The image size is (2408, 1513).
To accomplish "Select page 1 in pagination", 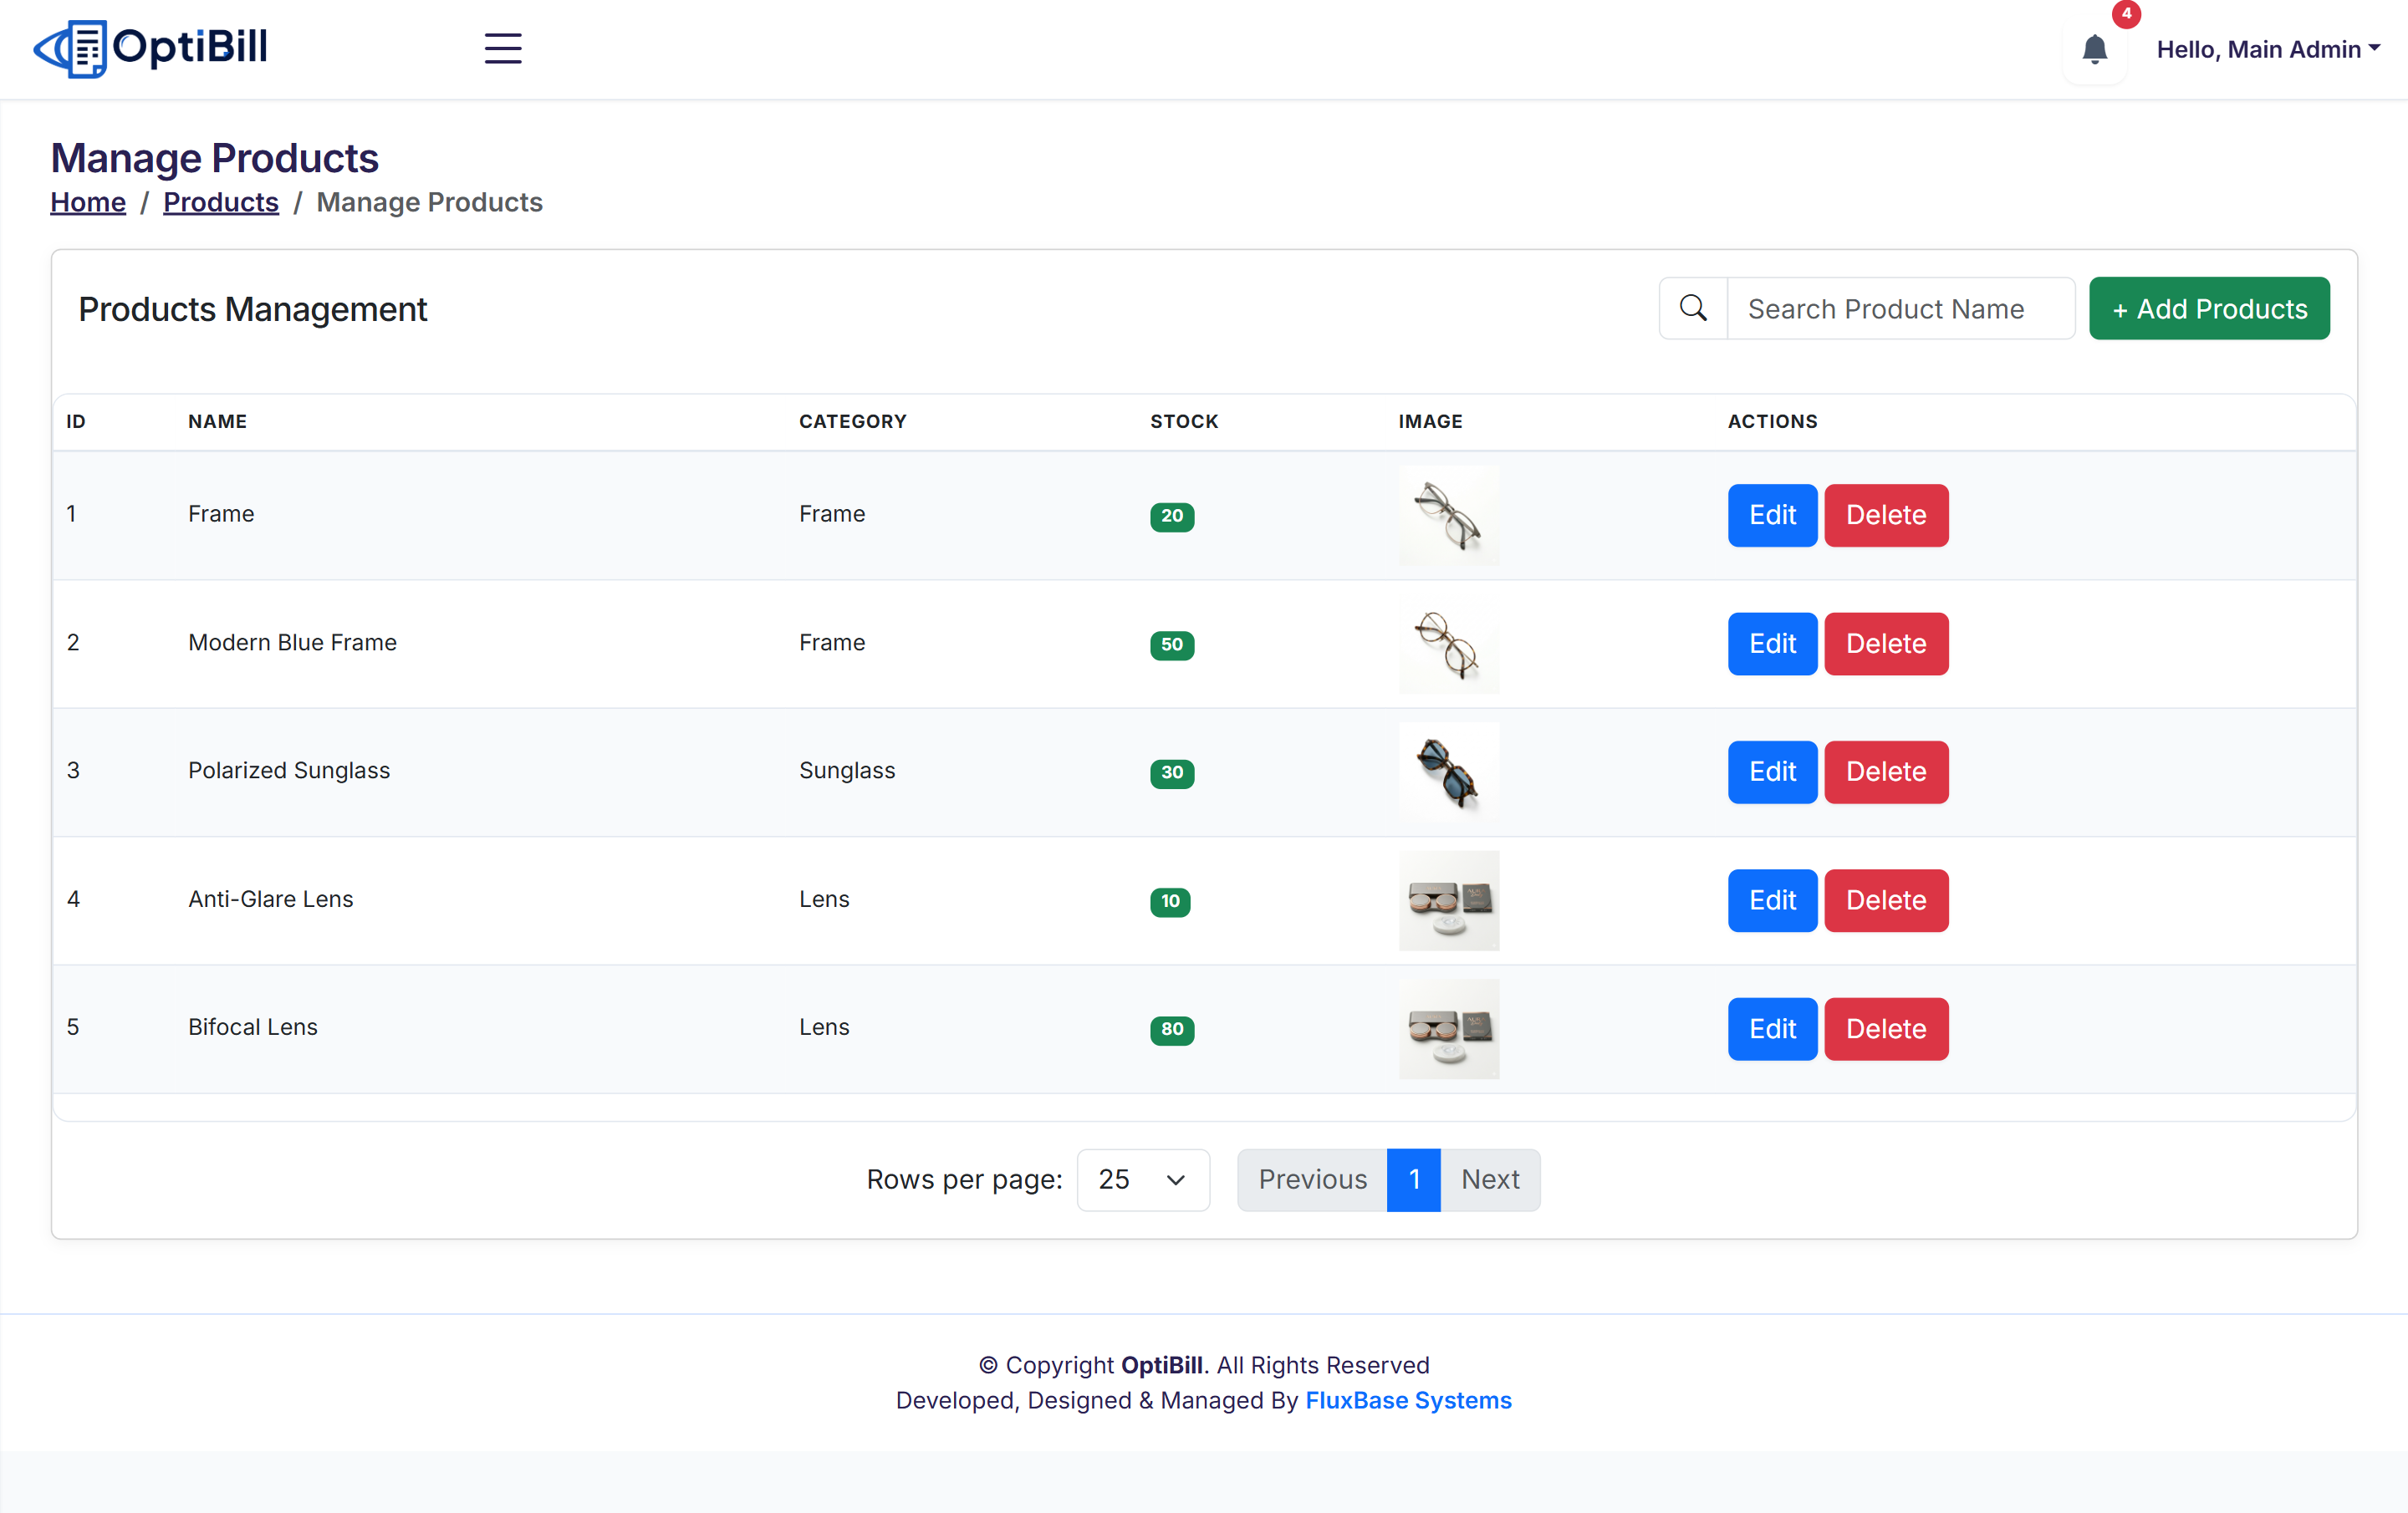I will [1414, 1179].
